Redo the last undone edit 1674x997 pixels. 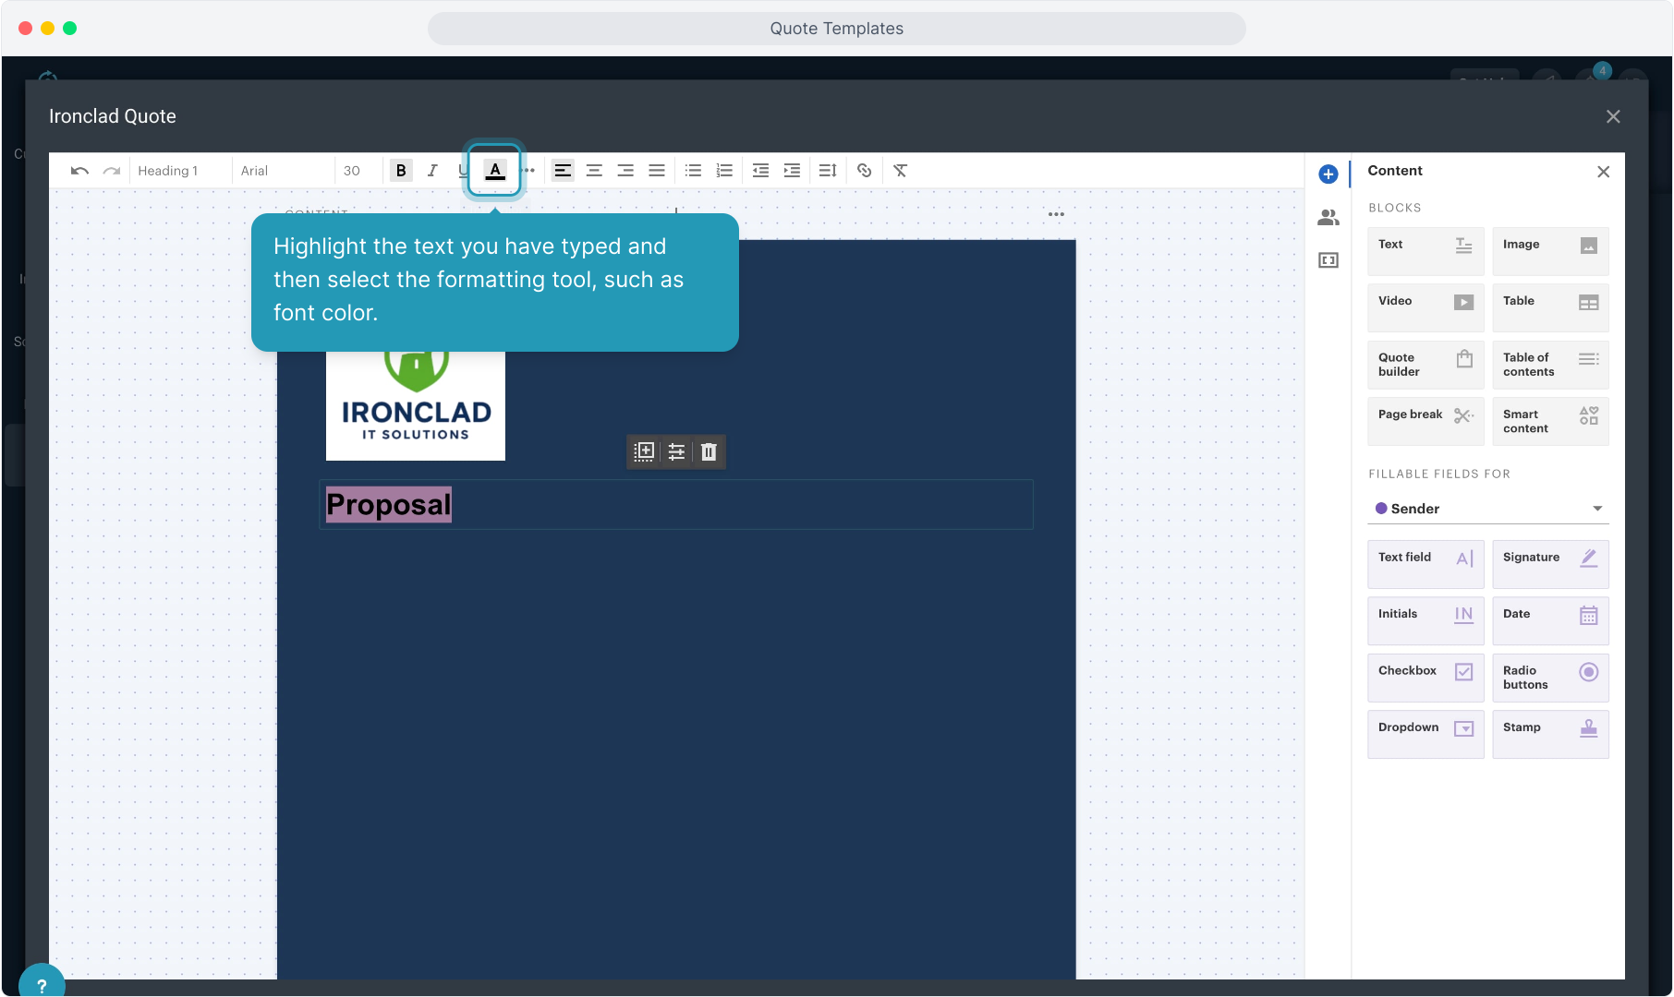(x=112, y=171)
